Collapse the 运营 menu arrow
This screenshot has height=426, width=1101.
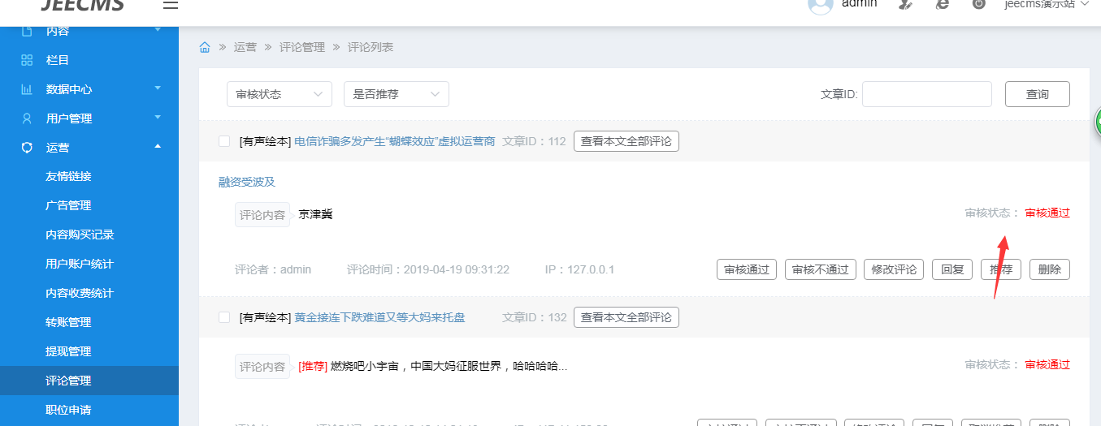tap(158, 146)
